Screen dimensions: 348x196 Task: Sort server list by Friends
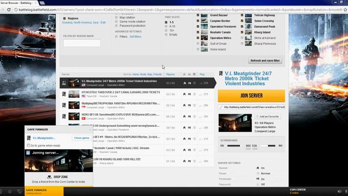coord(157,75)
